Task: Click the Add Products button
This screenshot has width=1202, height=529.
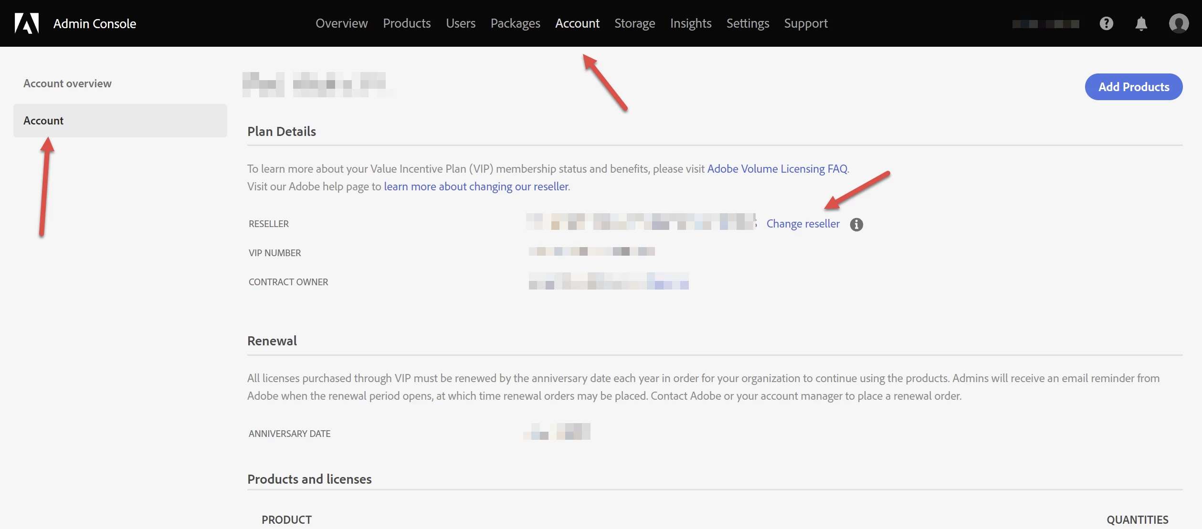Action: 1133,87
